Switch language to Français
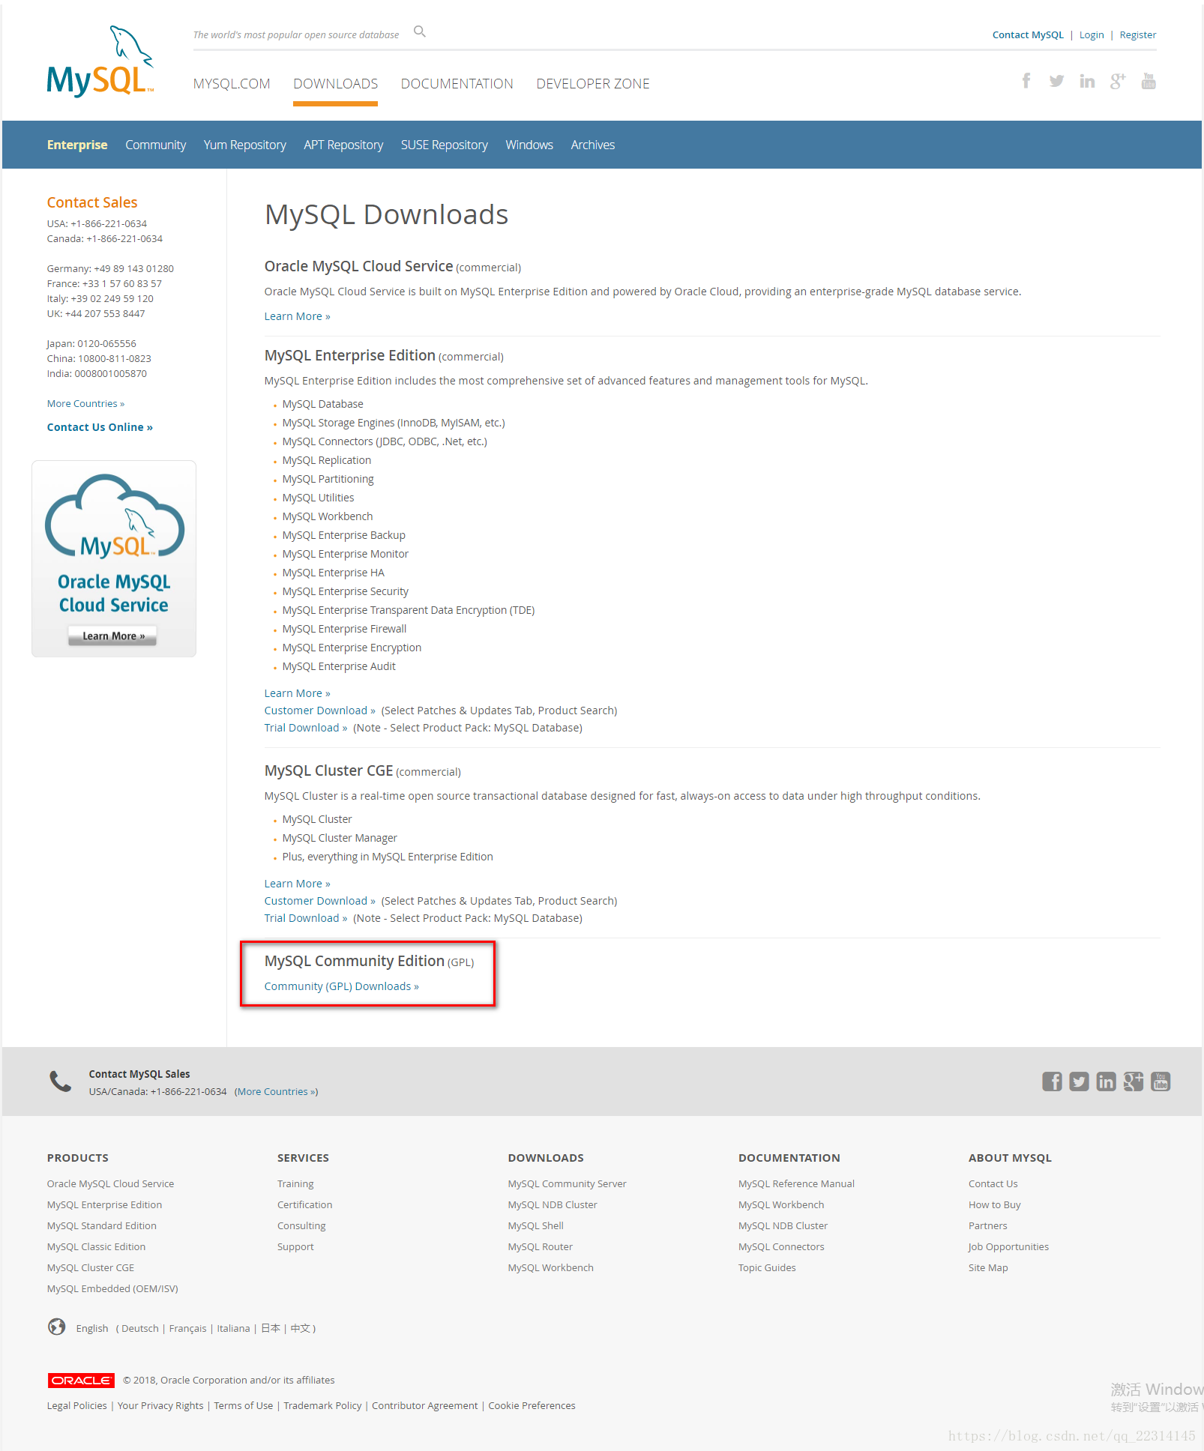The image size is (1204, 1451). pyautogui.click(x=187, y=1329)
